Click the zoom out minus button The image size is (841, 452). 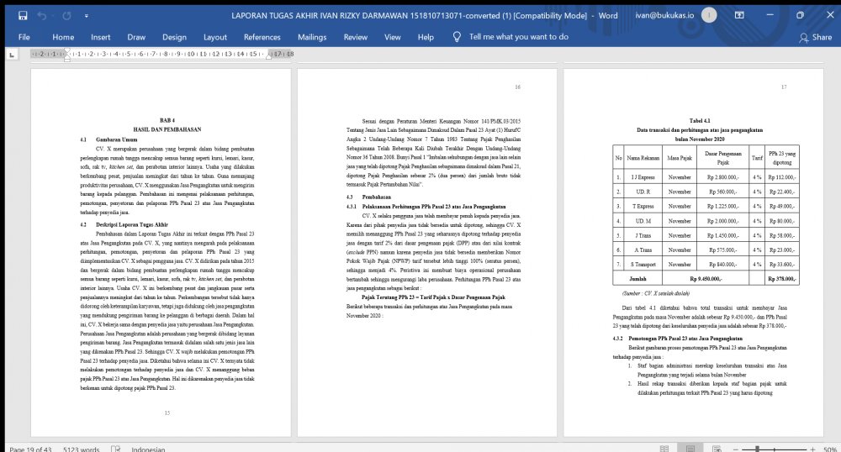(x=736, y=449)
